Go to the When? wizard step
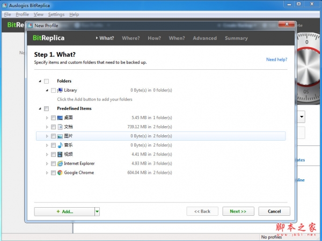 coord(177,38)
